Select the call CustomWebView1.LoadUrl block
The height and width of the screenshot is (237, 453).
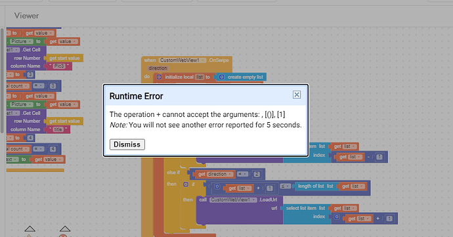(x=239, y=200)
